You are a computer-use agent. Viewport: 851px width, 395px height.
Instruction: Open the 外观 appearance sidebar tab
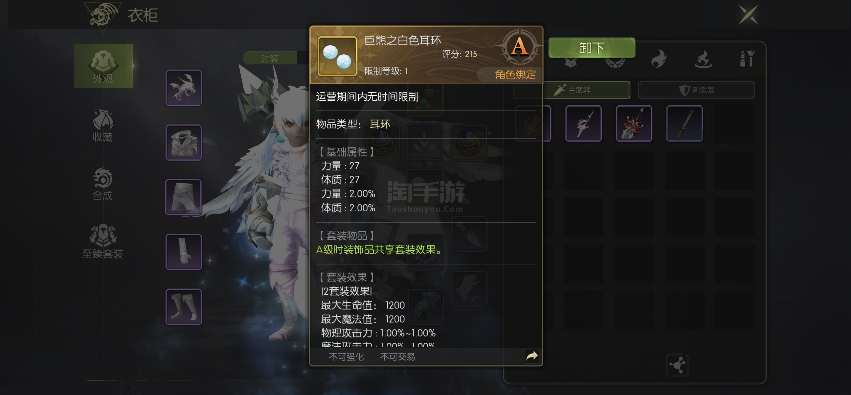103,66
